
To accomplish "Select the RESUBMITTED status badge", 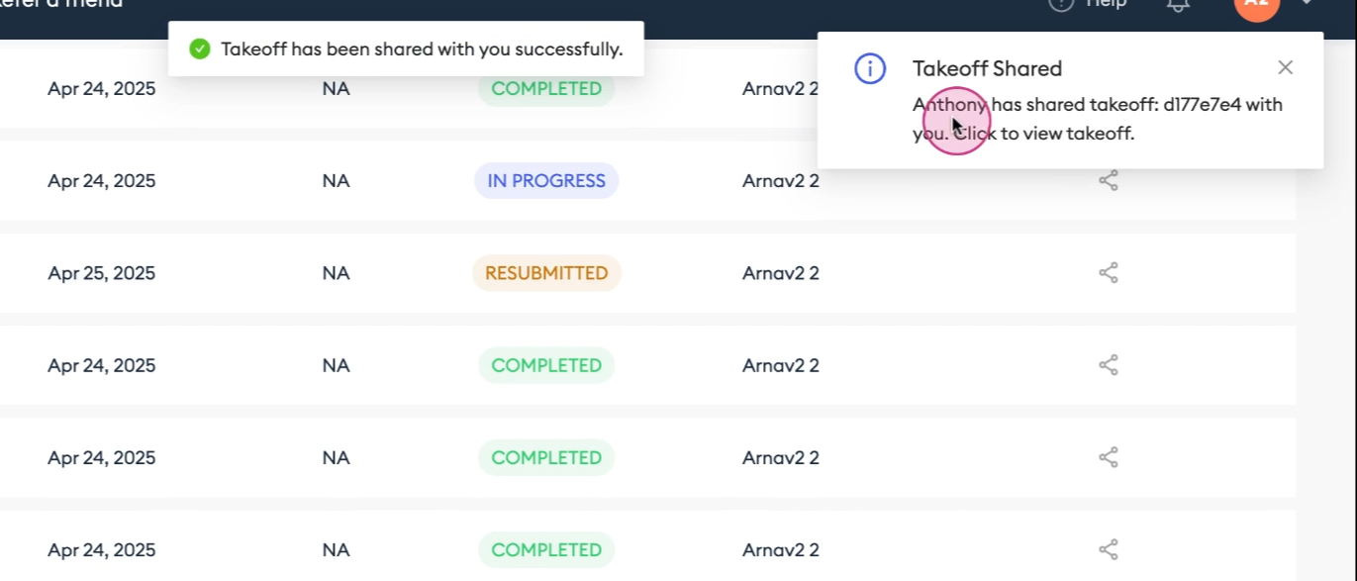I will click(546, 272).
